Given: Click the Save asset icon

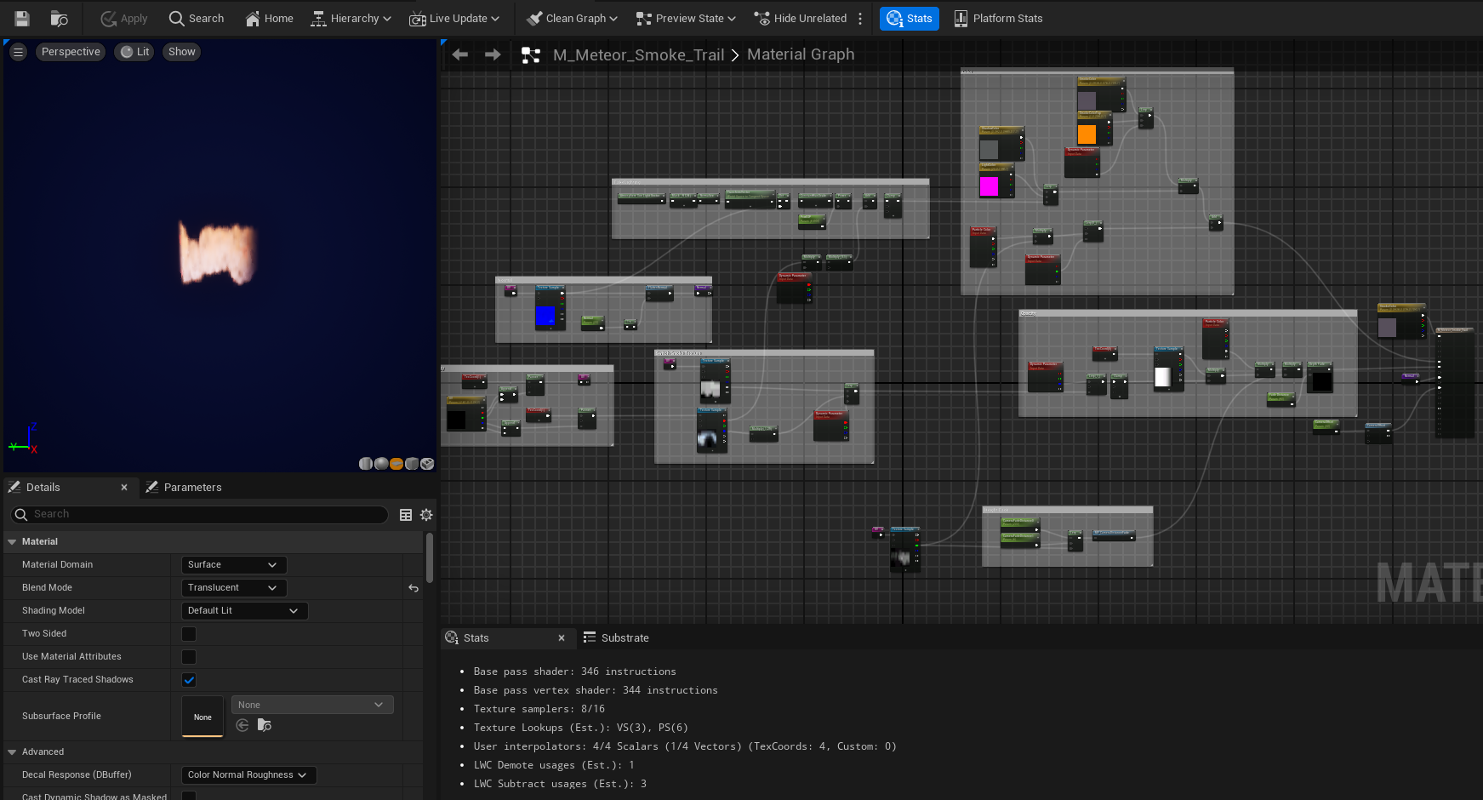Looking at the screenshot, I should 22,18.
